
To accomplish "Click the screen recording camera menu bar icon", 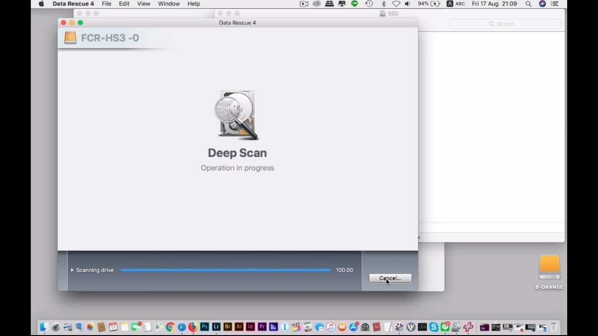I will click(x=304, y=4).
